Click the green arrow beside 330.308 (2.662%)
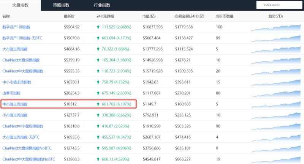 click(x=98, y=115)
